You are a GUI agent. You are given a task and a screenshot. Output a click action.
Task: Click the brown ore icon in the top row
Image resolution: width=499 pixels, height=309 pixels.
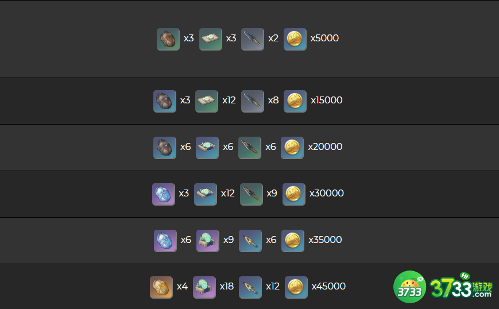click(x=168, y=39)
